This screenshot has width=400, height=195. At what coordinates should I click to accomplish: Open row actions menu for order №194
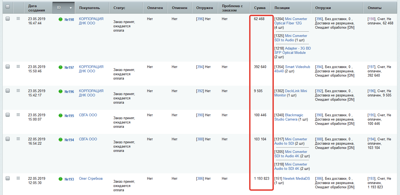[x=18, y=139]
